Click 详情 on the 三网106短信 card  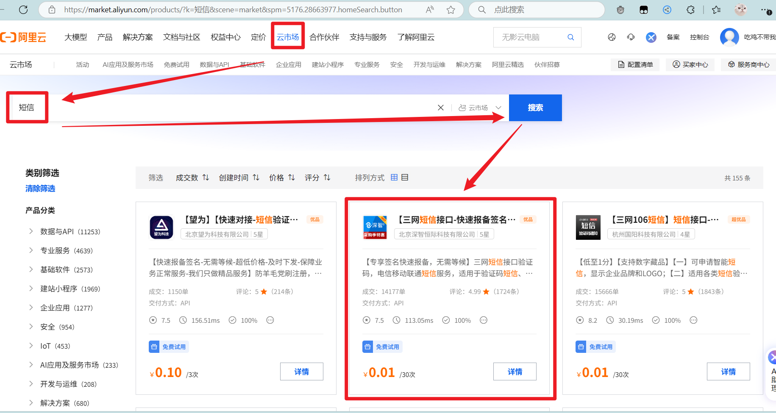tap(729, 371)
